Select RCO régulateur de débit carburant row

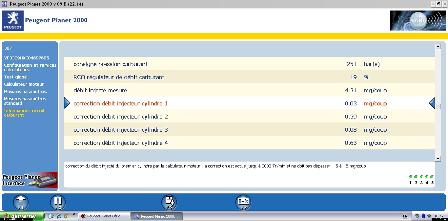tap(249, 77)
